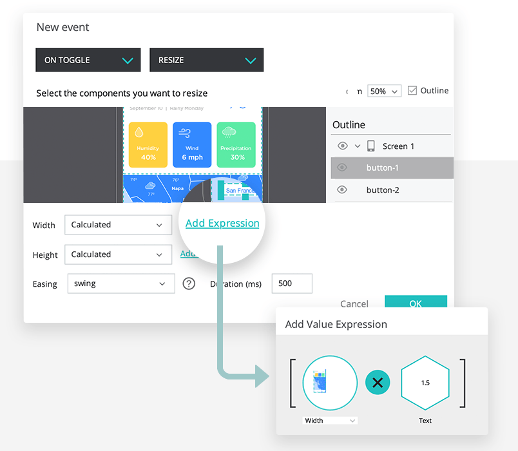Select the Humidity 40% yellow card
The height and width of the screenshot is (451, 518).
tap(148, 145)
